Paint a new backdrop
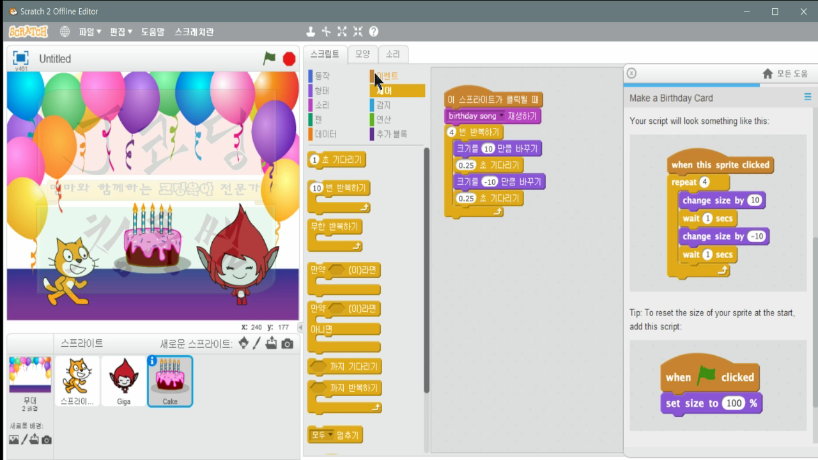The height and width of the screenshot is (460, 818). (24, 440)
